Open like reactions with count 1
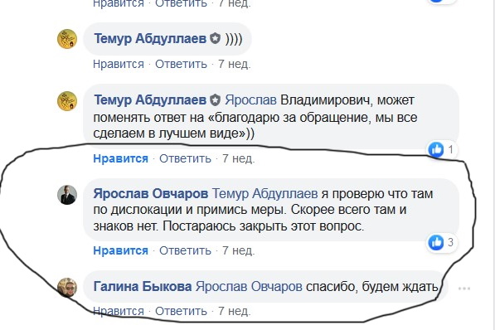The width and height of the screenshot is (495, 330). 442,149
